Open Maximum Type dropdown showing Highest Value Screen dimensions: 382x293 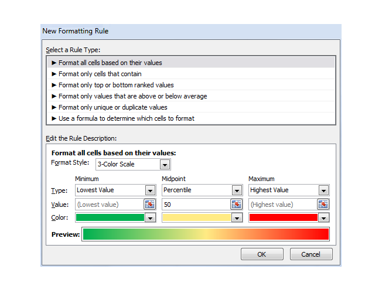coord(289,190)
